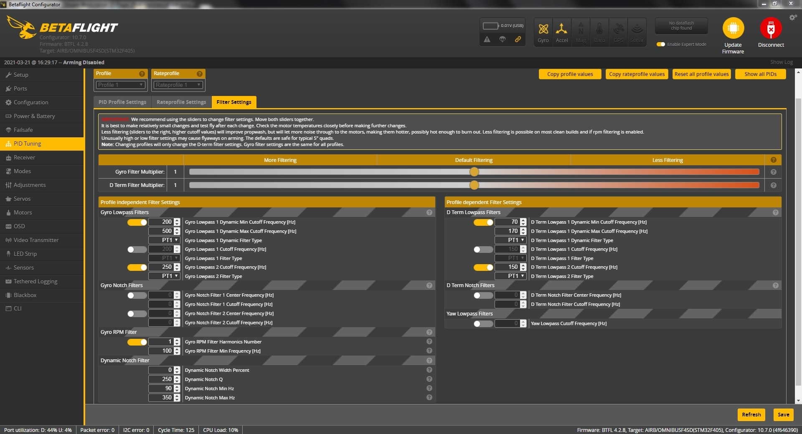Open help for Profile selector
Viewport: 802px width, 434px height.
click(x=142, y=74)
